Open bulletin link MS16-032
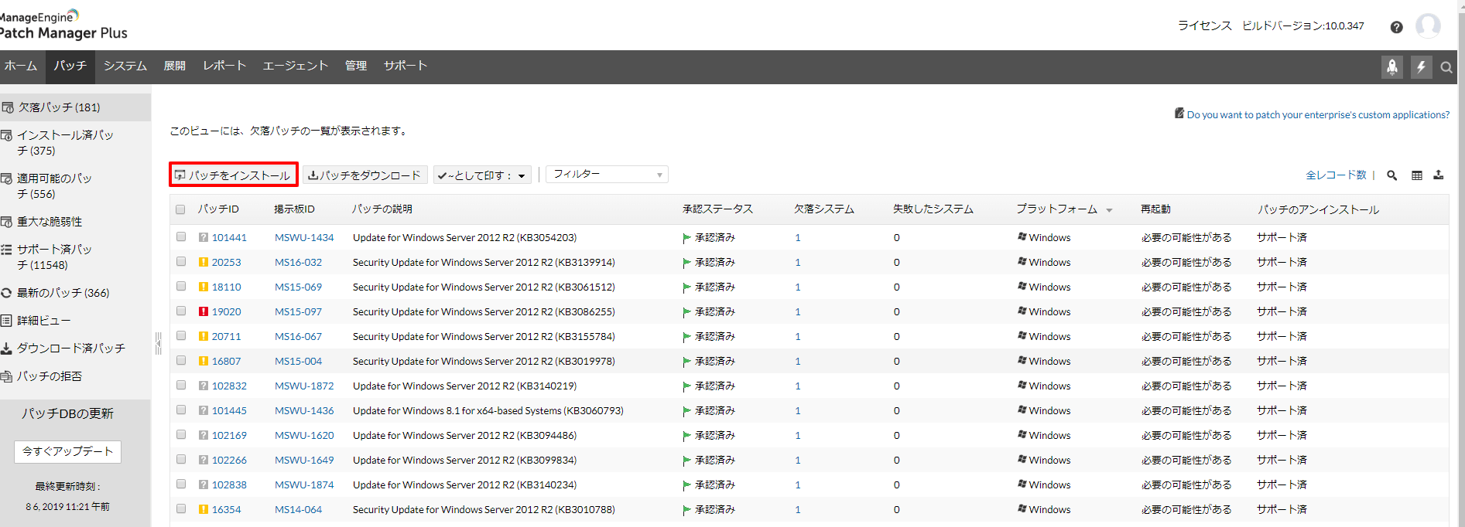This screenshot has width=1465, height=527. [298, 262]
